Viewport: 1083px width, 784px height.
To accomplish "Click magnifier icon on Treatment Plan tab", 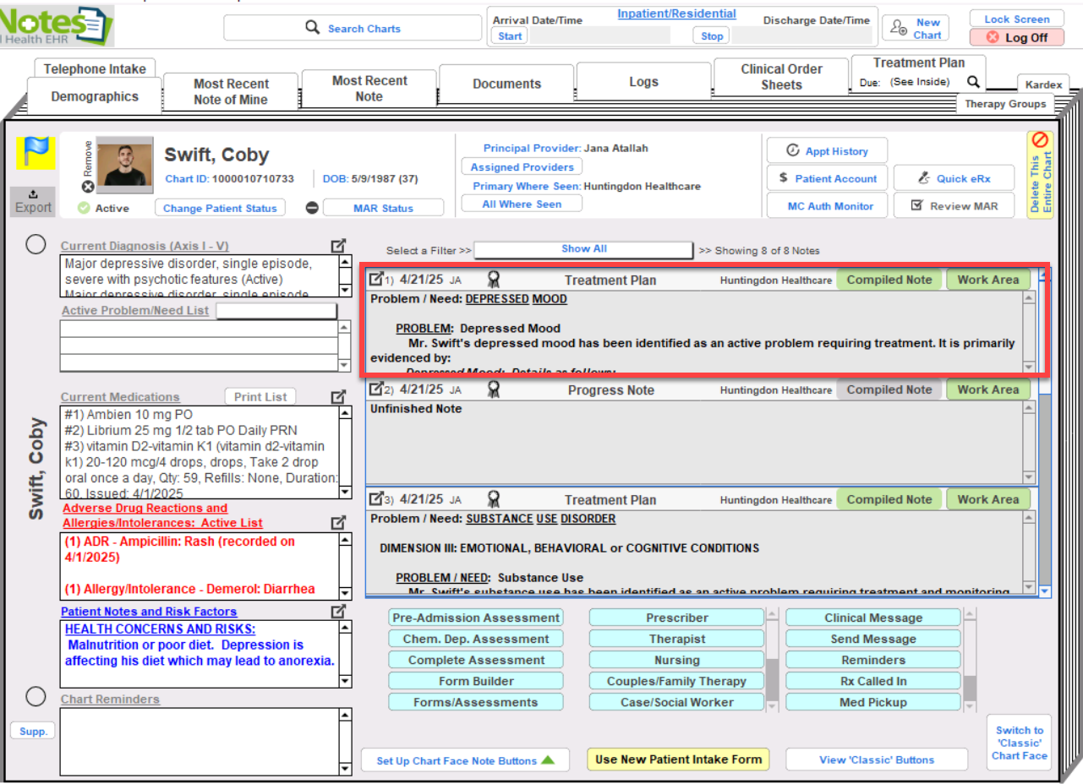I will click(974, 82).
